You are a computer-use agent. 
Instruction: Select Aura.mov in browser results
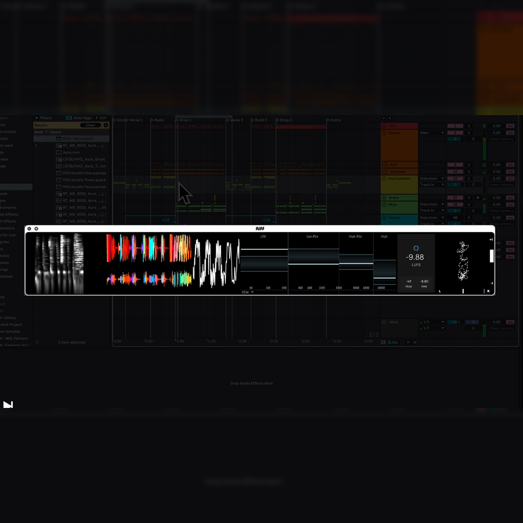(x=71, y=152)
